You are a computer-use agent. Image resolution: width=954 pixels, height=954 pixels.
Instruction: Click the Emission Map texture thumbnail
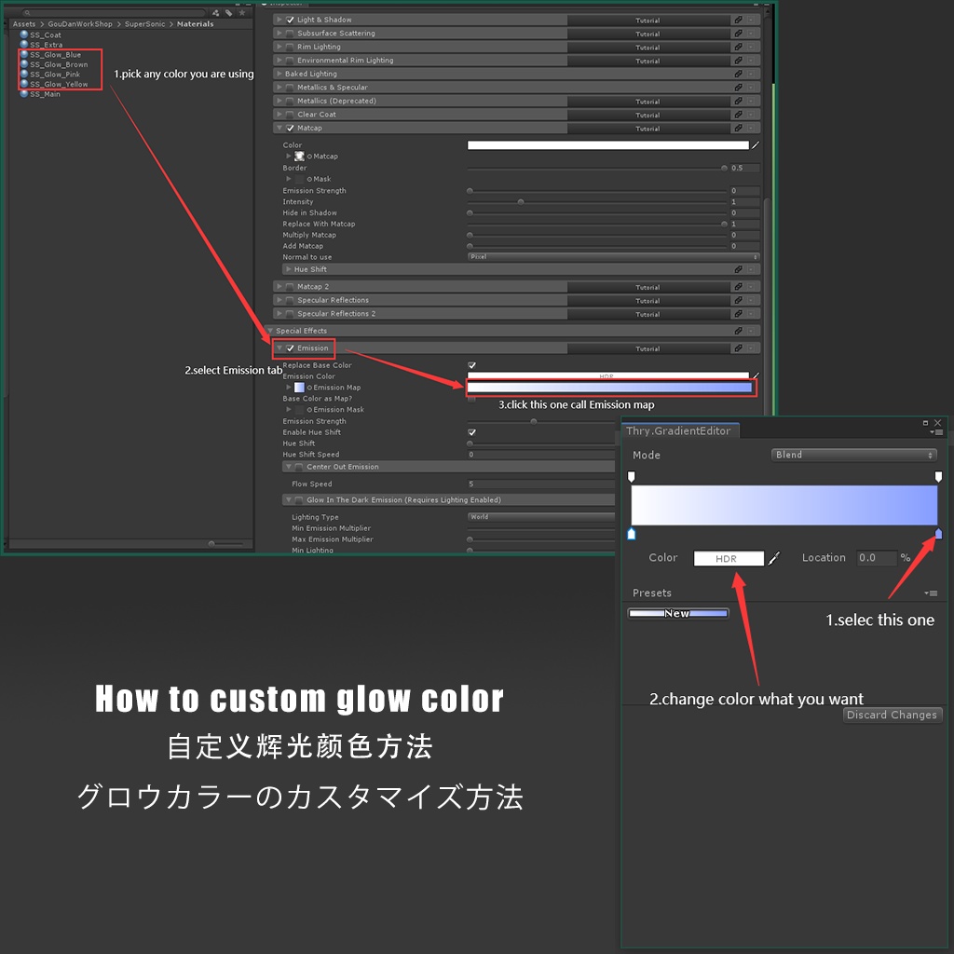click(x=299, y=388)
